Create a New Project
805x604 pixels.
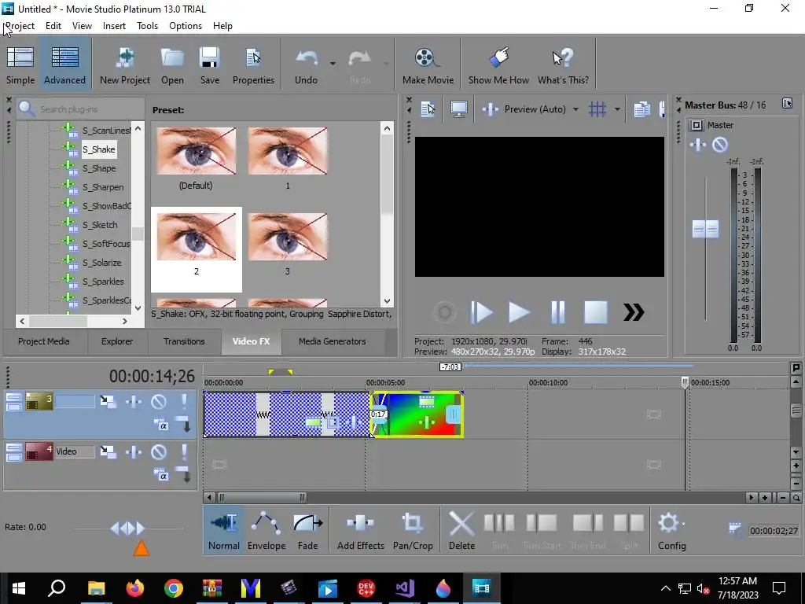point(125,64)
